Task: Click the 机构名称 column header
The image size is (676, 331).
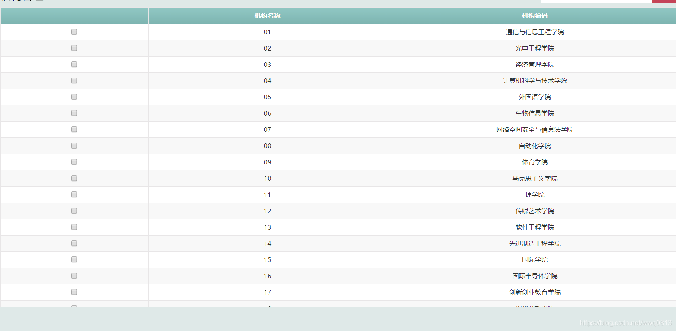Action: (x=267, y=16)
